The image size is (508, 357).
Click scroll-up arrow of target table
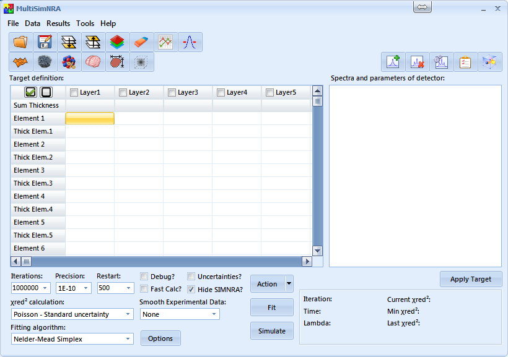pos(317,91)
